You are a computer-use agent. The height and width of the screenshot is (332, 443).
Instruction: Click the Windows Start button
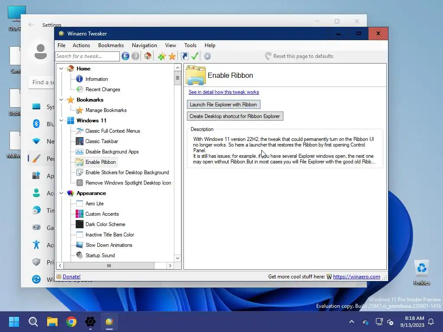point(14,322)
